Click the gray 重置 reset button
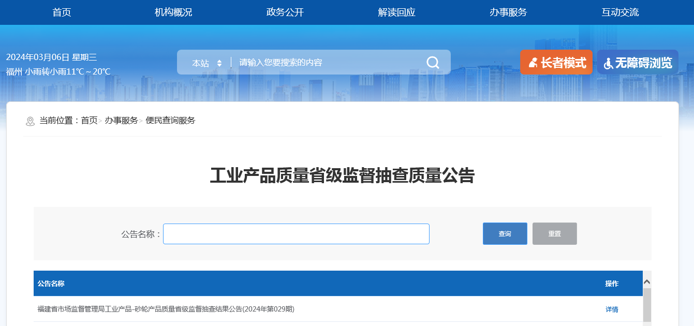This screenshot has width=694, height=326. [555, 234]
